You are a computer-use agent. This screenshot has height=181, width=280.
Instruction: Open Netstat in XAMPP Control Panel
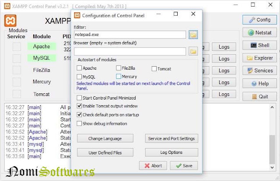pyautogui.click(x=259, y=32)
